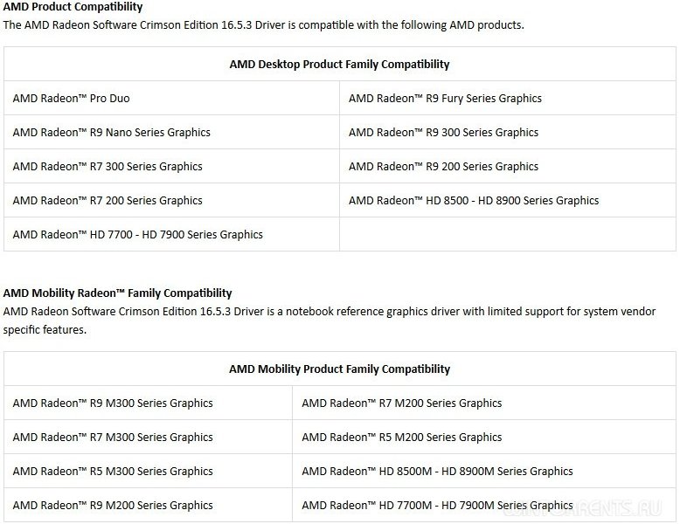Click the Radeon R7 M200 Series Graphics entry
680x524 pixels.
click(401, 403)
